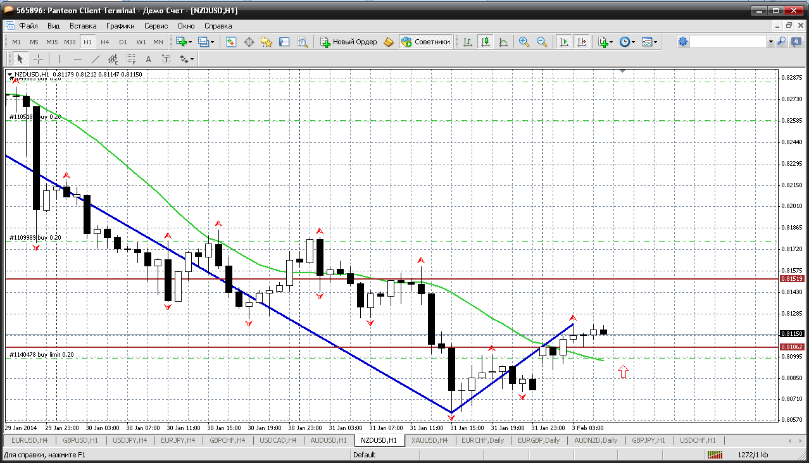Open the chart profiles icon
809x463 pixels.
[203, 42]
